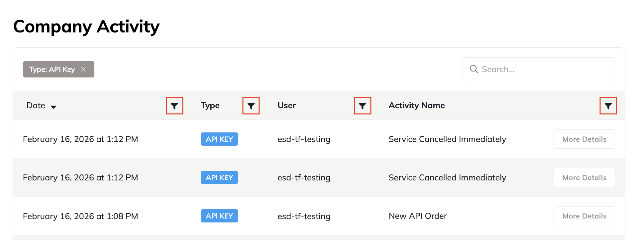The height and width of the screenshot is (240, 632).
Task: Click the 1:08 PM date entry
Action: pos(80,216)
